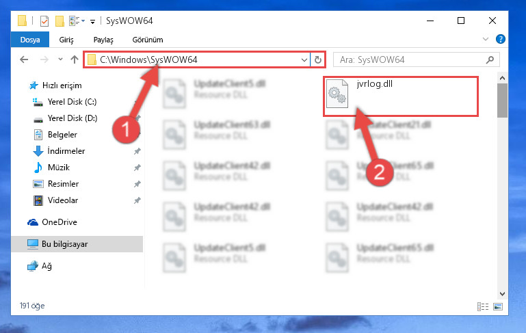
Task: Switch to the Görünüm ribbon tab
Action: point(148,40)
